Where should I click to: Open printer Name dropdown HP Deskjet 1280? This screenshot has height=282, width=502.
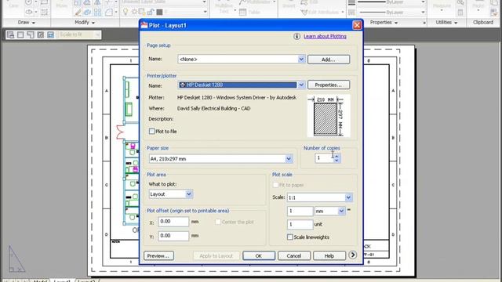(x=301, y=85)
